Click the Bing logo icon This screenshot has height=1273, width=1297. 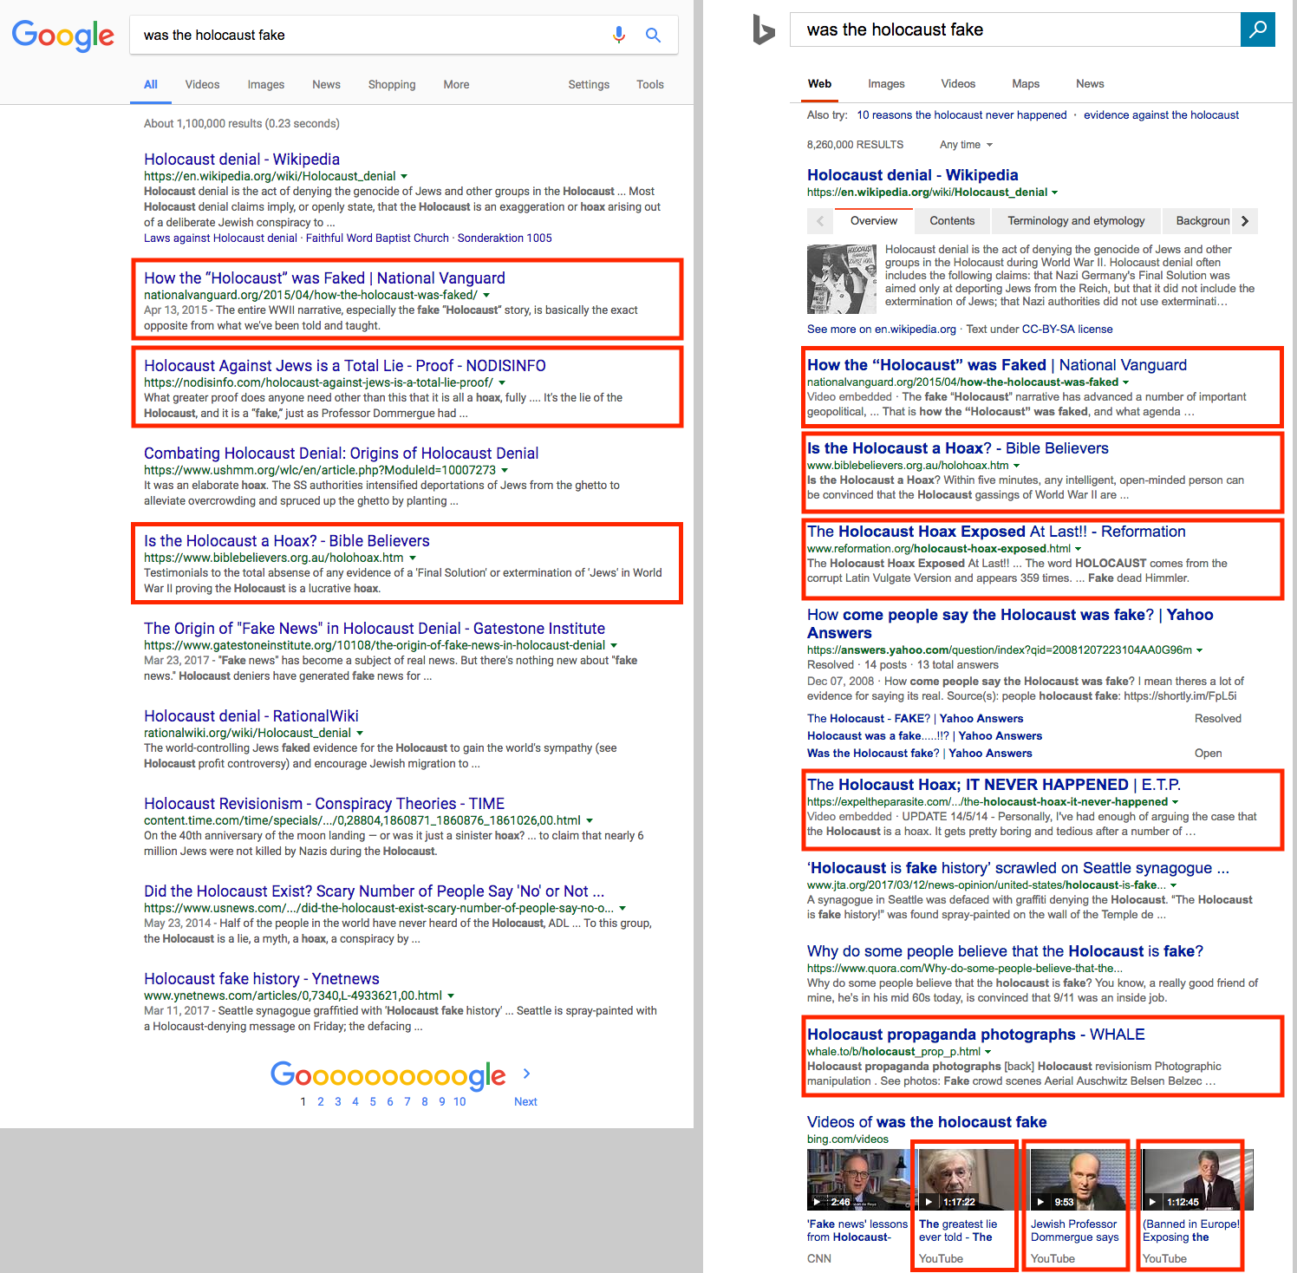(x=763, y=30)
